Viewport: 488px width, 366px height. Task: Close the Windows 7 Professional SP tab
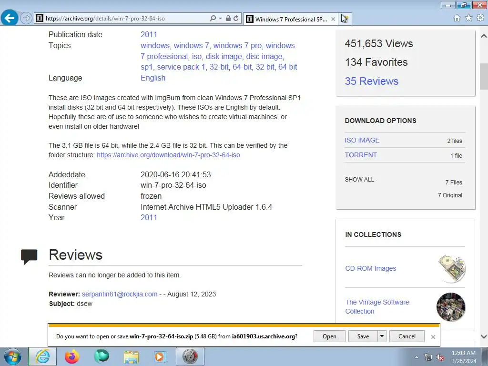click(x=333, y=19)
